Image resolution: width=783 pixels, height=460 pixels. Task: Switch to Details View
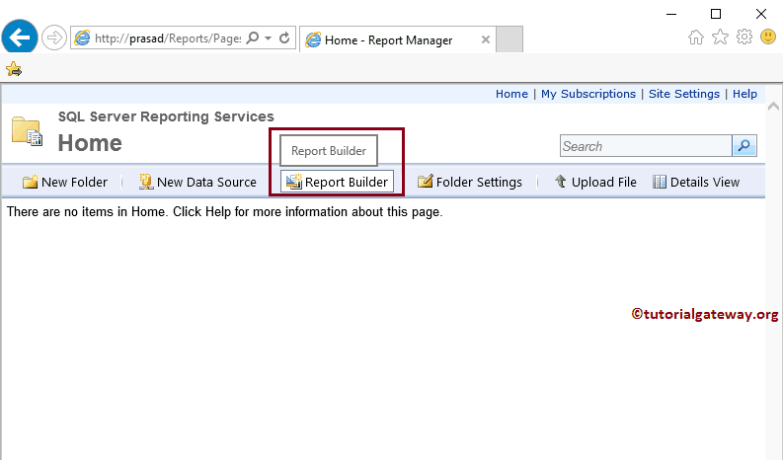pos(696,183)
